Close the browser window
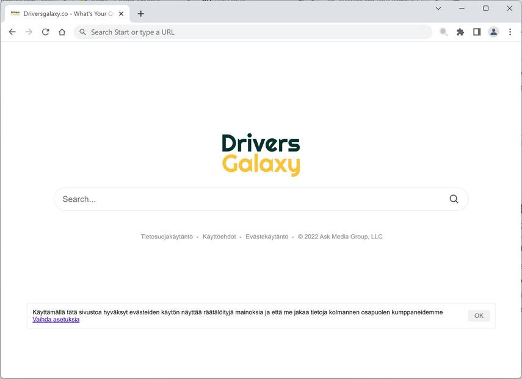The image size is (522, 379). click(509, 9)
